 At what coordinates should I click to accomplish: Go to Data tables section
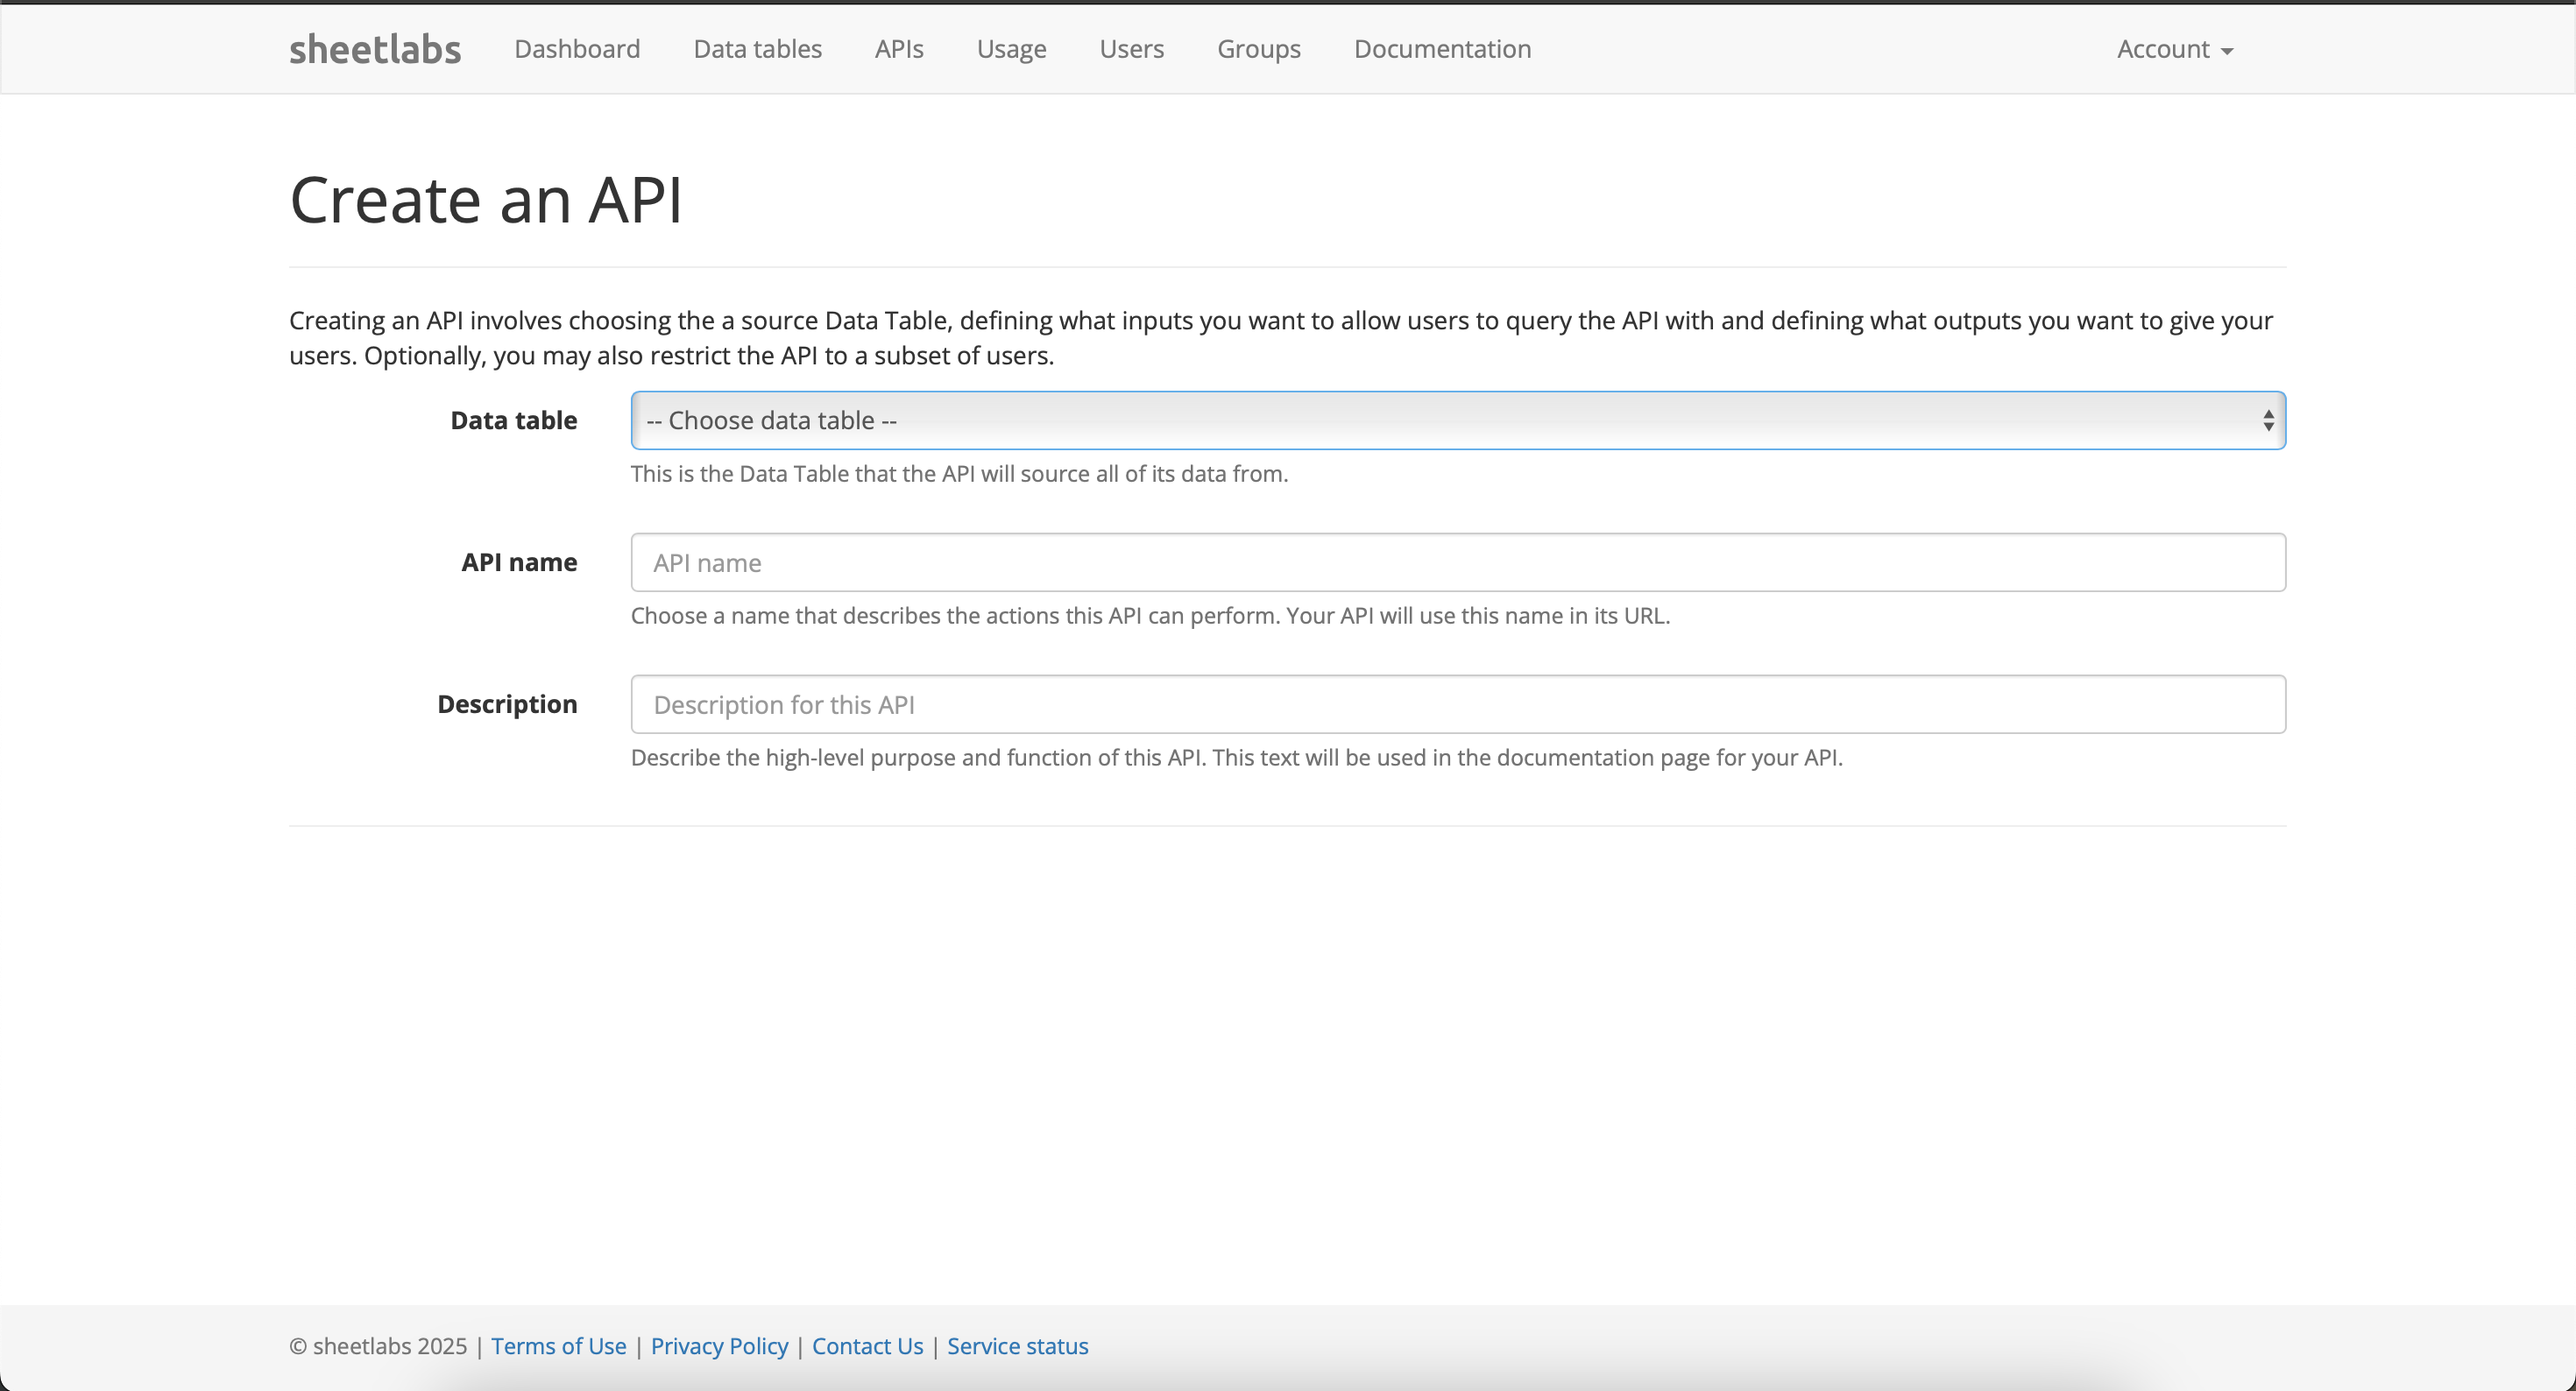(x=757, y=49)
